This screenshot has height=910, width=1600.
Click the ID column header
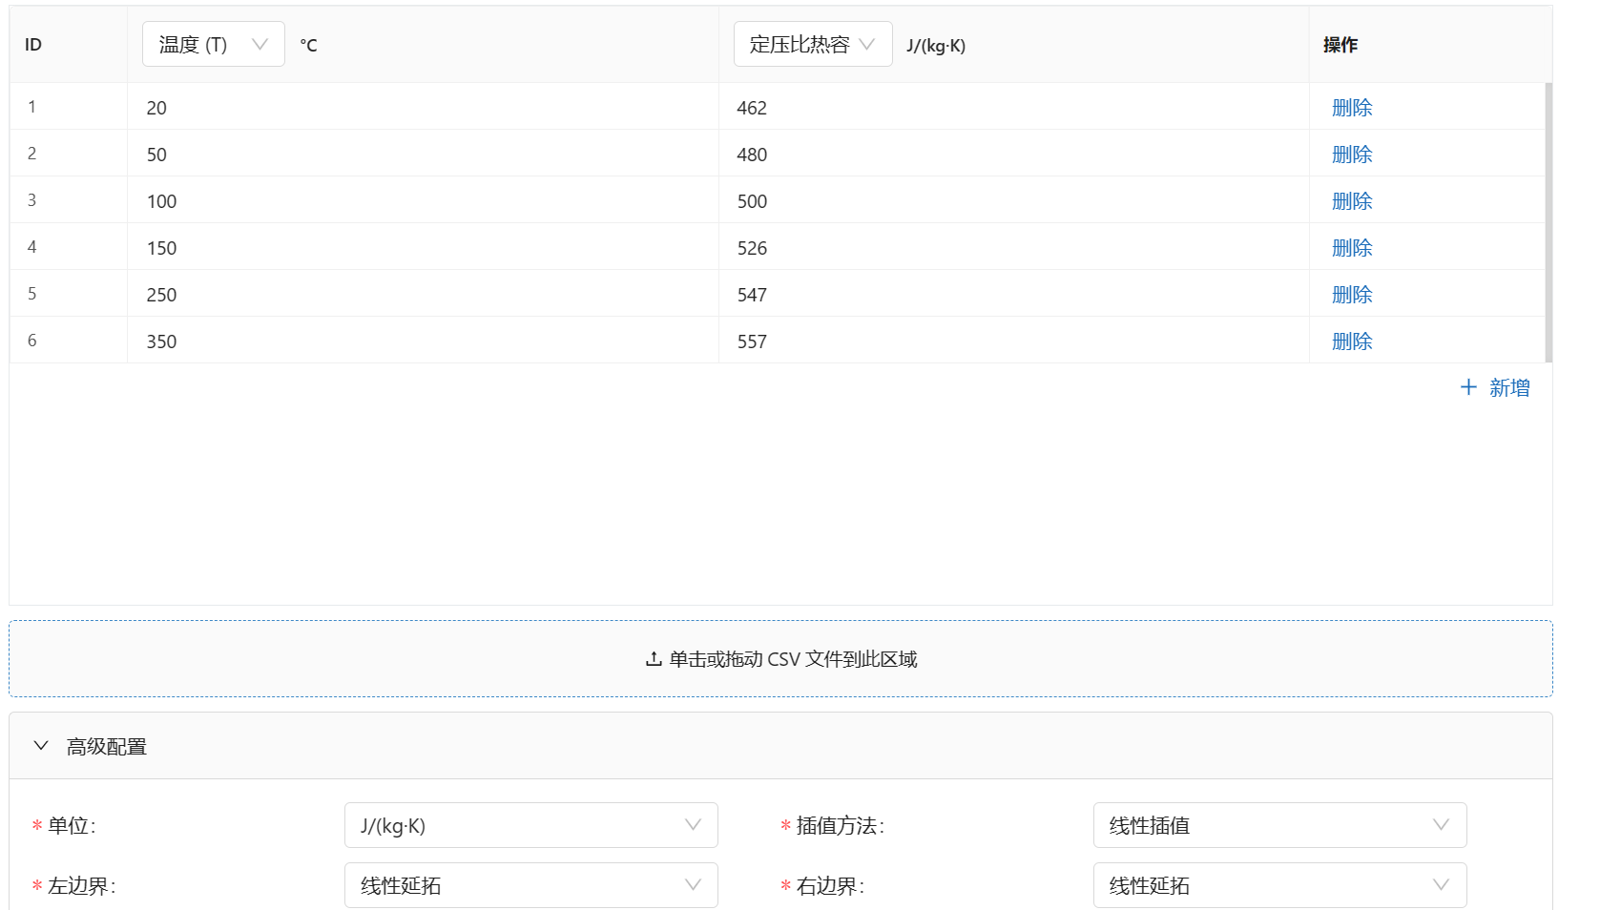pos(68,45)
